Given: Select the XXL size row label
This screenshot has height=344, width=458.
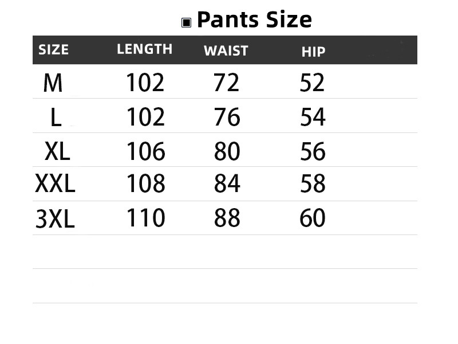Looking at the screenshot, I should click(55, 185).
